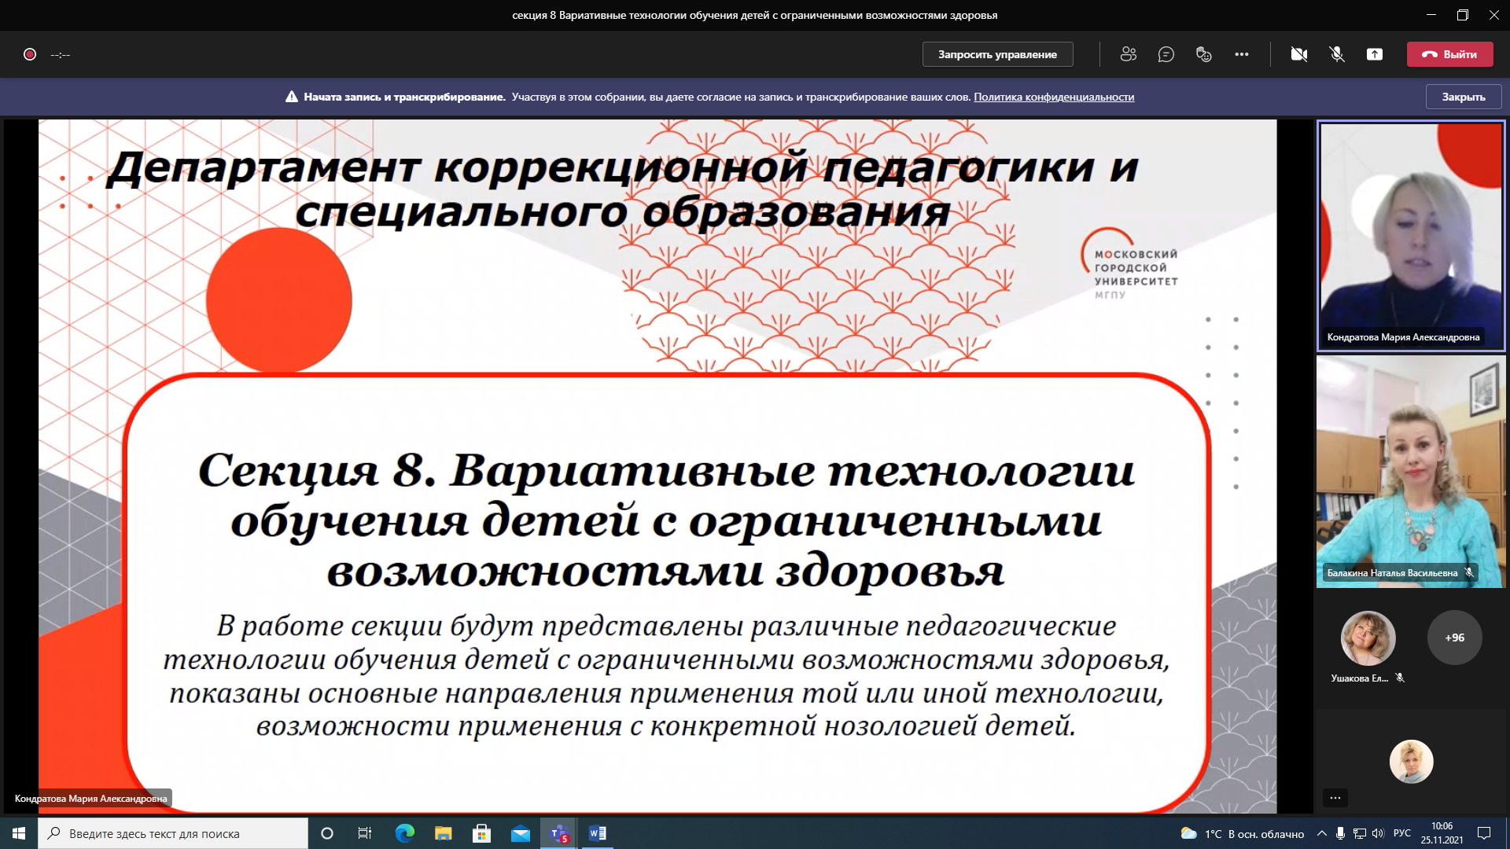
Task: Click the share content icon
Action: pyautogui.click(x=1375, y=54)
